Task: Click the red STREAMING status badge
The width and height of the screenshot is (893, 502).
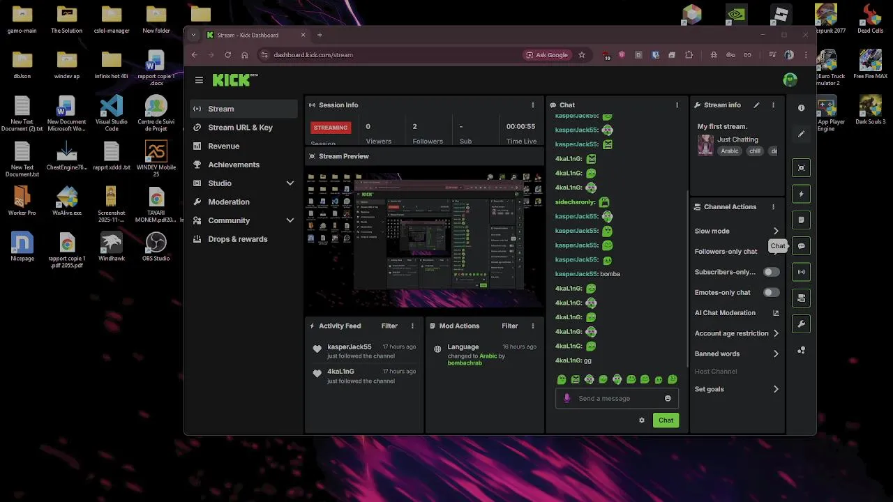Action: (x=331, y=128)
